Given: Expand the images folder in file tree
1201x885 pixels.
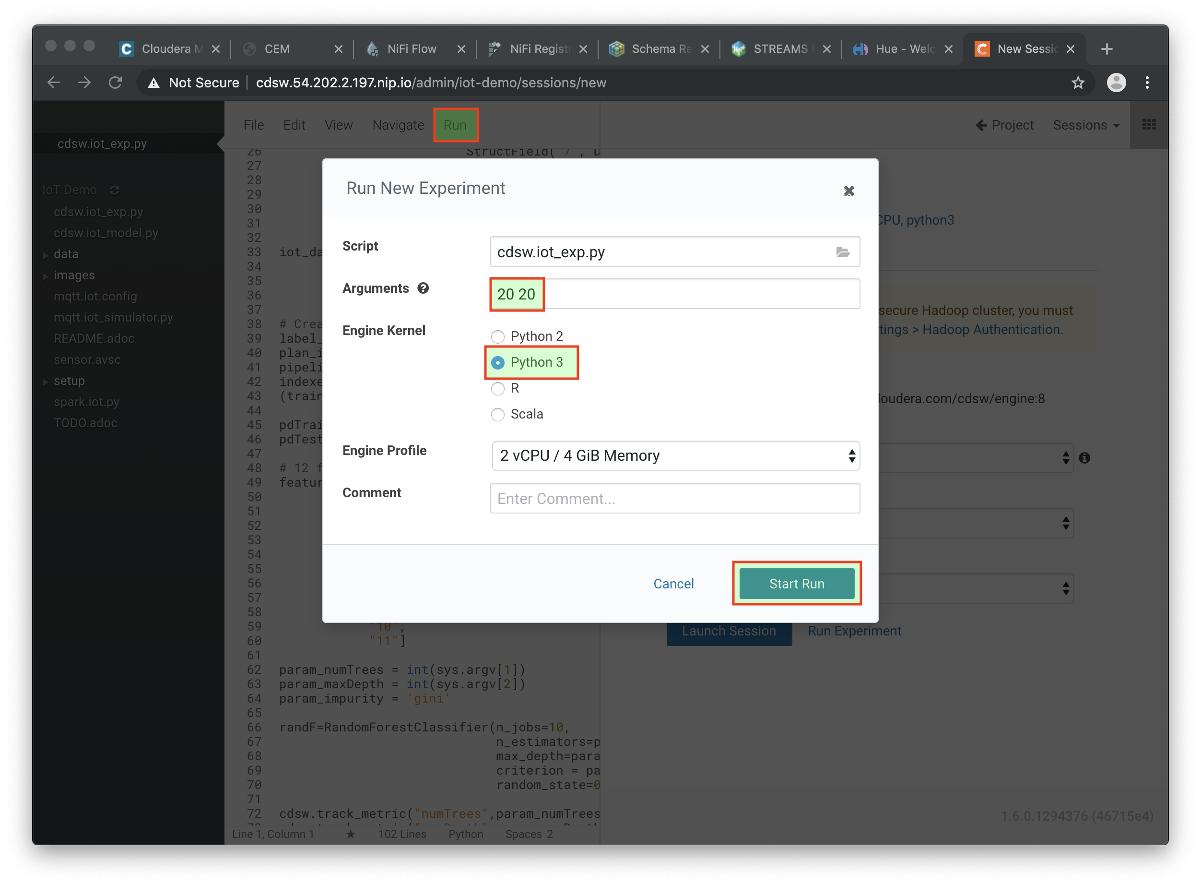Looking at the screenshot, I should tap(46, 276).
